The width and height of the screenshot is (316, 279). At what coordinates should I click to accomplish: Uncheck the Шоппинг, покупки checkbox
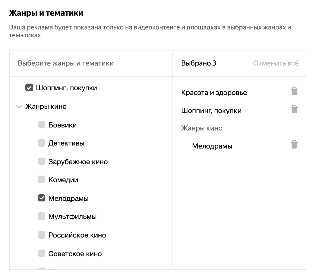[29, 88]
